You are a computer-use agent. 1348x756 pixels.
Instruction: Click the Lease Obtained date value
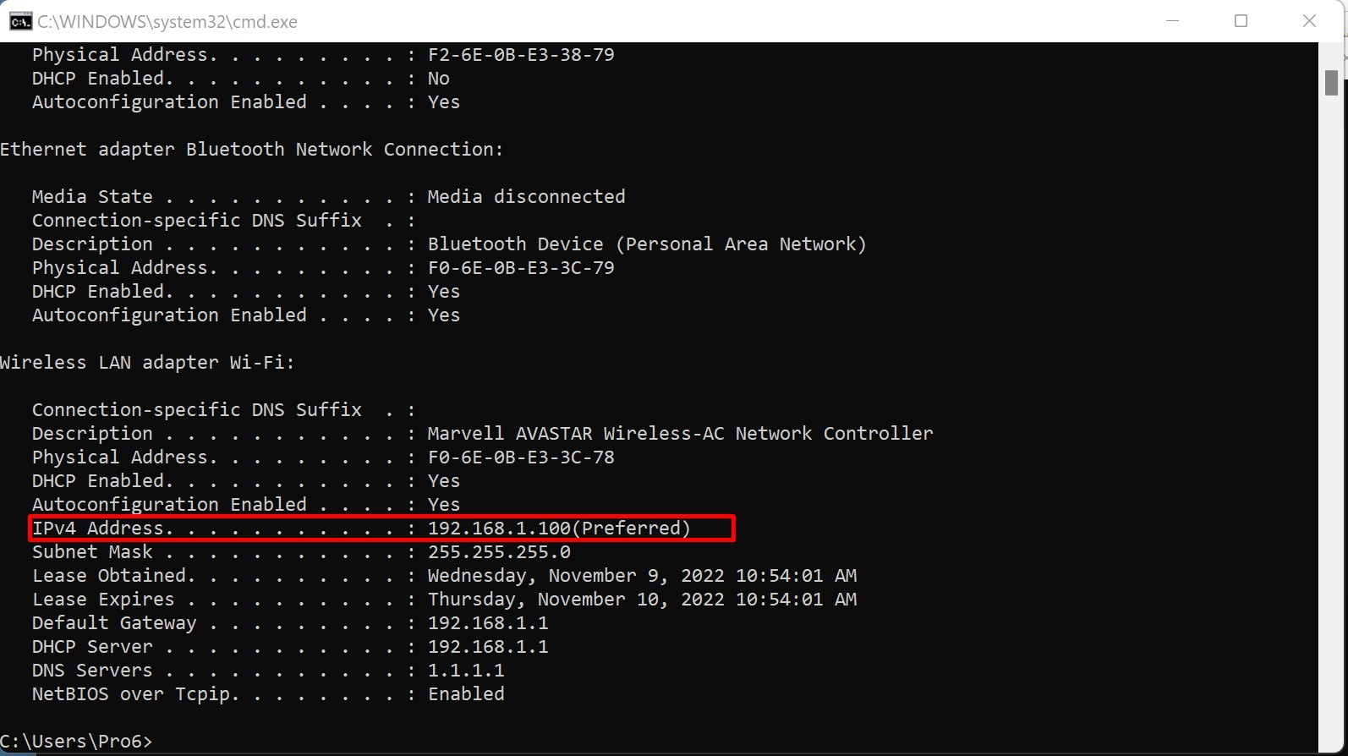click(x=642, y=576)
